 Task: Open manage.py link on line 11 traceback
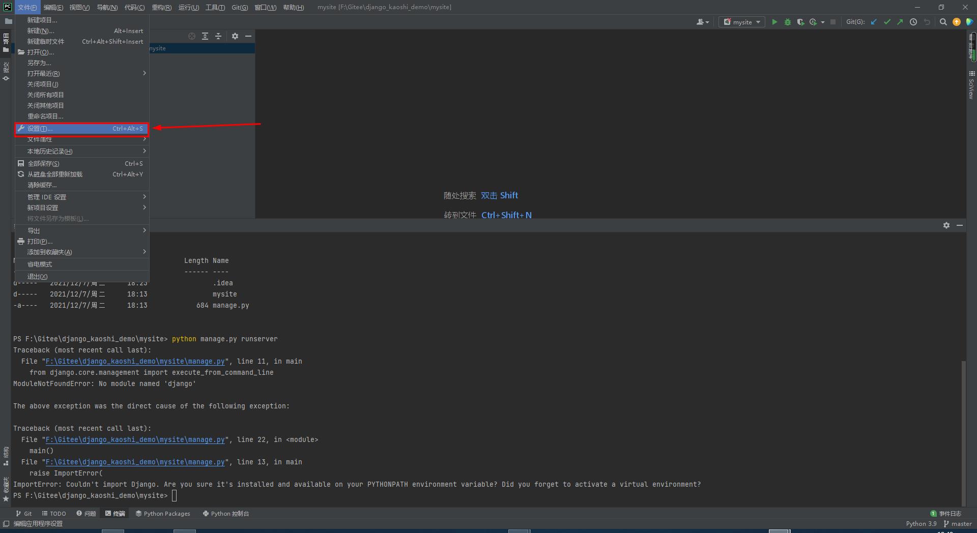click(135, 362)
